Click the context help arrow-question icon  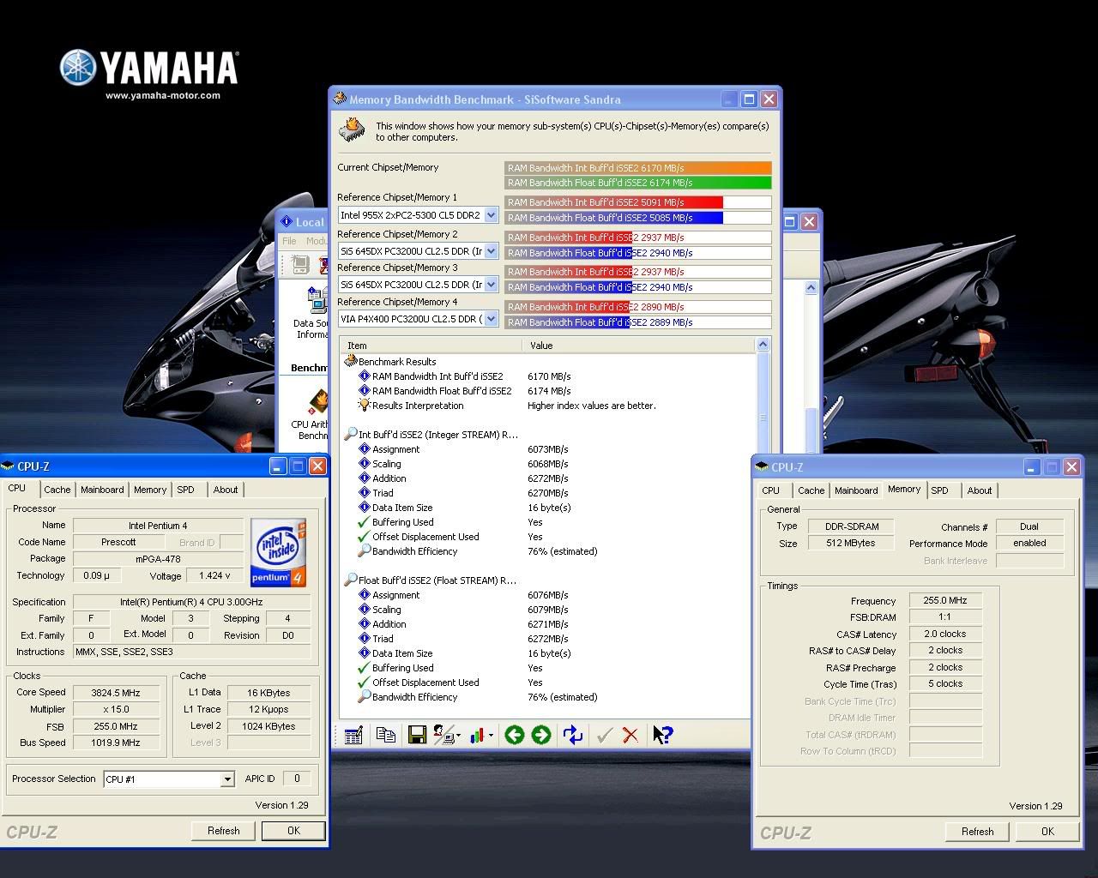tap(662, 735)
